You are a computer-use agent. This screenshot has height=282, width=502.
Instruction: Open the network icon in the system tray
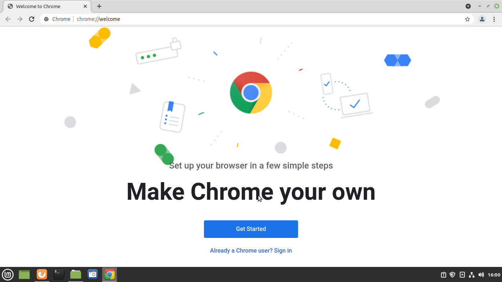(x=471, y=274)
